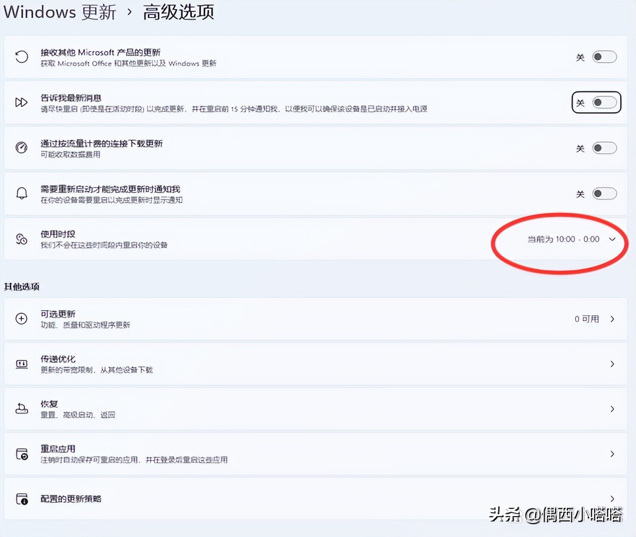Toggle 通过按流量计费的连接下载更新 on
This screenshot has height=537, width=636.
point(604,148)
